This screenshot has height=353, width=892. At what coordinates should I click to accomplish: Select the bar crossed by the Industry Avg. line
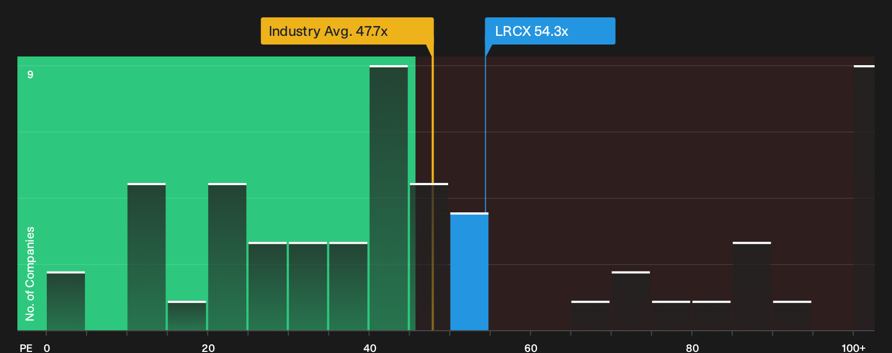pyautogui.click(x=429, y=257)
